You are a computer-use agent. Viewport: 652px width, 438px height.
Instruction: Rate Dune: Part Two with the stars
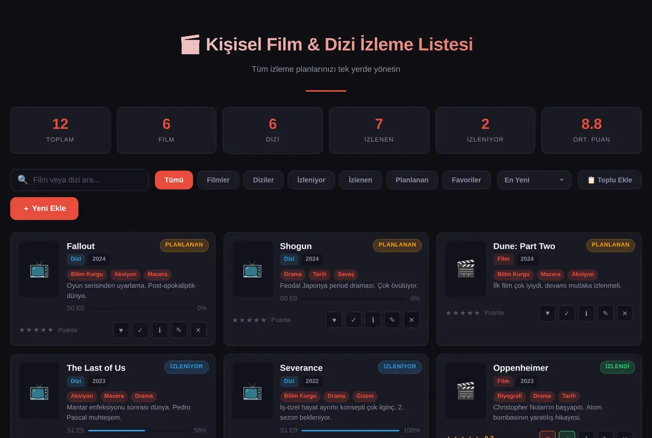(x=463, y=313)
